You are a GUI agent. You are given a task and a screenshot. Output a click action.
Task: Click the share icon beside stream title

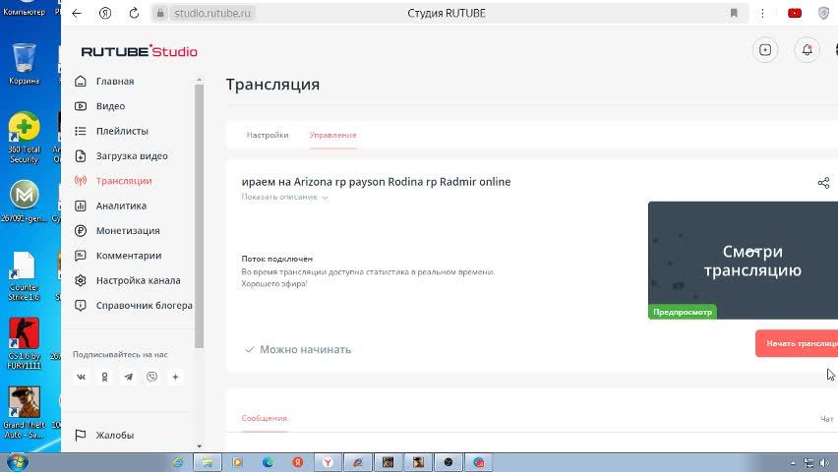(823, 183)
